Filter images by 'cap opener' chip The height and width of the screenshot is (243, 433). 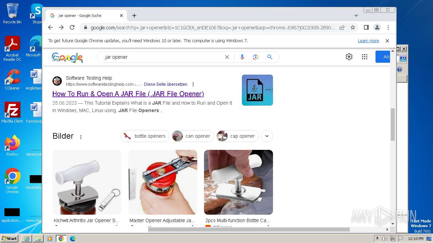pyautogui.click(x=237, y=136)
